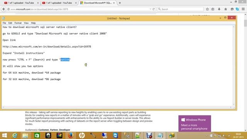Open TeamViewer from the taskbar

click(x=115, y=136)
